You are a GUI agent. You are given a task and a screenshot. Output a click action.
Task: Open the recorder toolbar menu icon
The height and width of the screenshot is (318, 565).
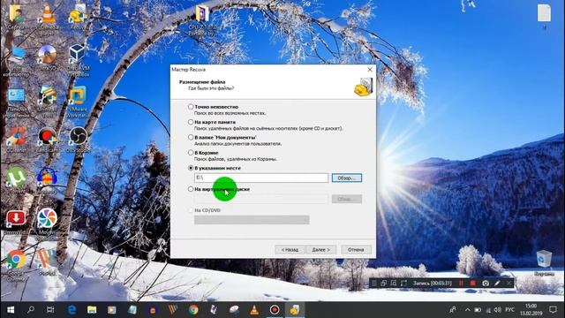[373, 283]
